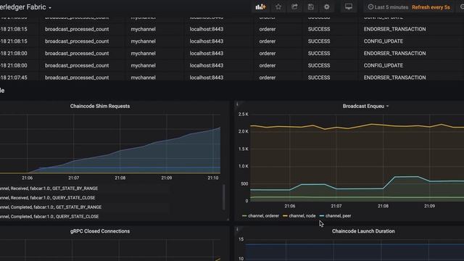
Task: Click the yellow color swatch for channel, node
Action: click(285, 216)
